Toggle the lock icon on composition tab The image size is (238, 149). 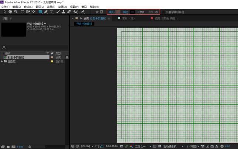point(81,18)
